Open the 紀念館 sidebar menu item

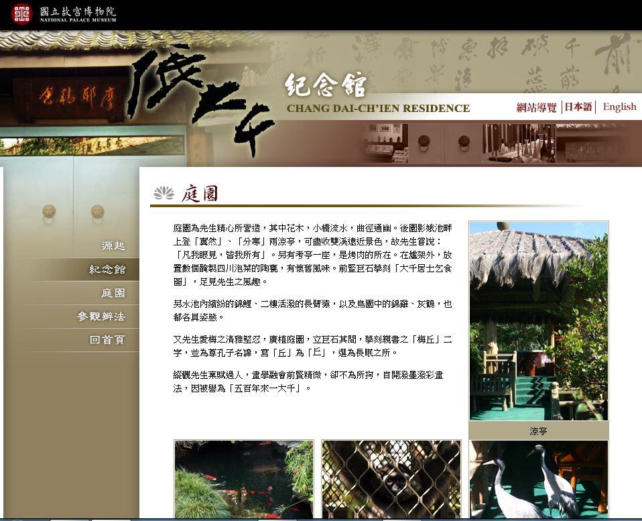point(107,270)
